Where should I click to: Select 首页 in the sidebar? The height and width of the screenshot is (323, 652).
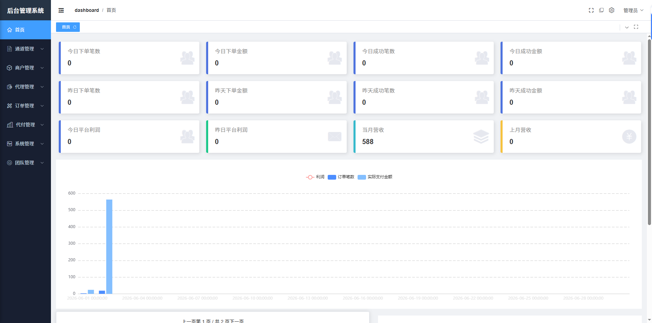coord(25,30)
